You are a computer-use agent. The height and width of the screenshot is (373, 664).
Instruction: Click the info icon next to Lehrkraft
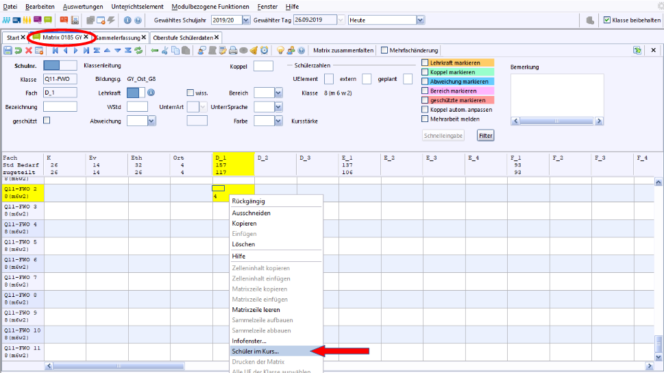coord(151,93)
